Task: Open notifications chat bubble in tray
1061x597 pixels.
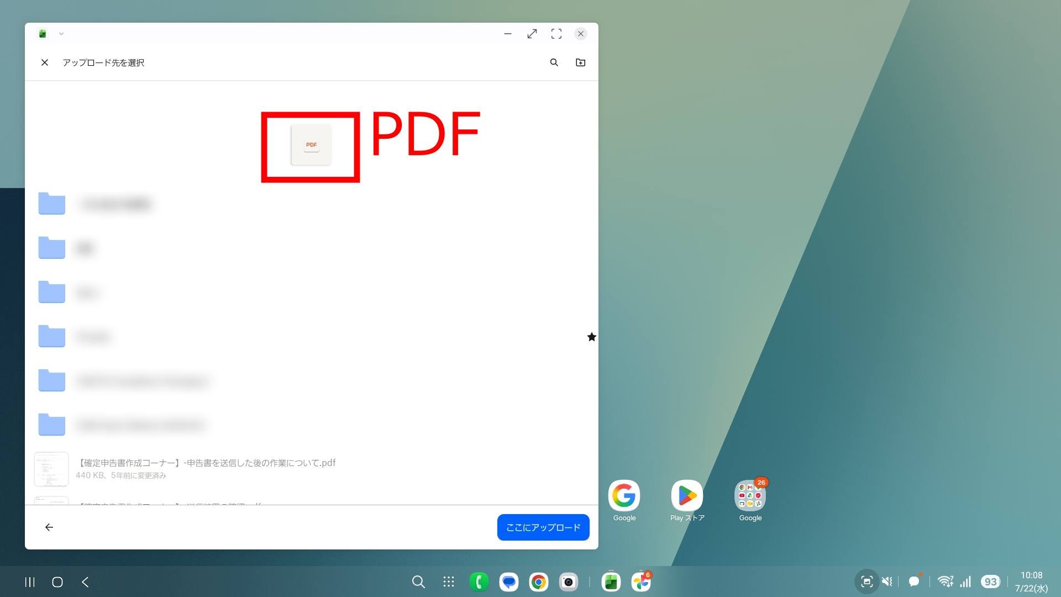Action: point(915,580)
